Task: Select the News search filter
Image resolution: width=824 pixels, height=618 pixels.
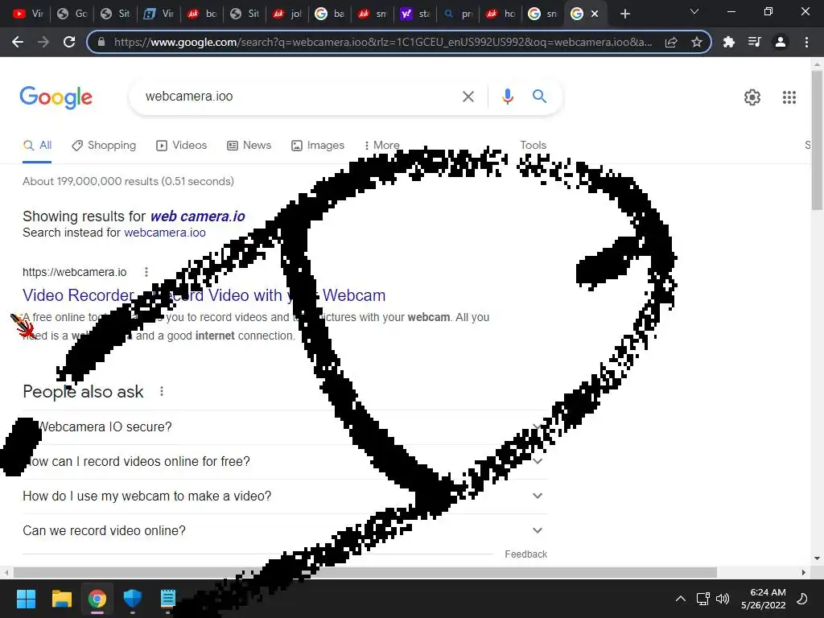Action: tap(249, 145)
